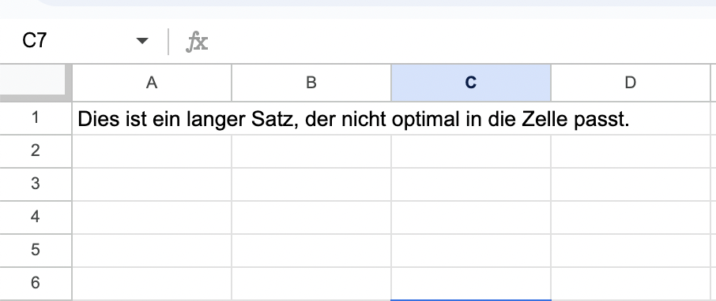Select empty cell B3
The height and width of the screenshot is (301, 716).
pos(311,184)
